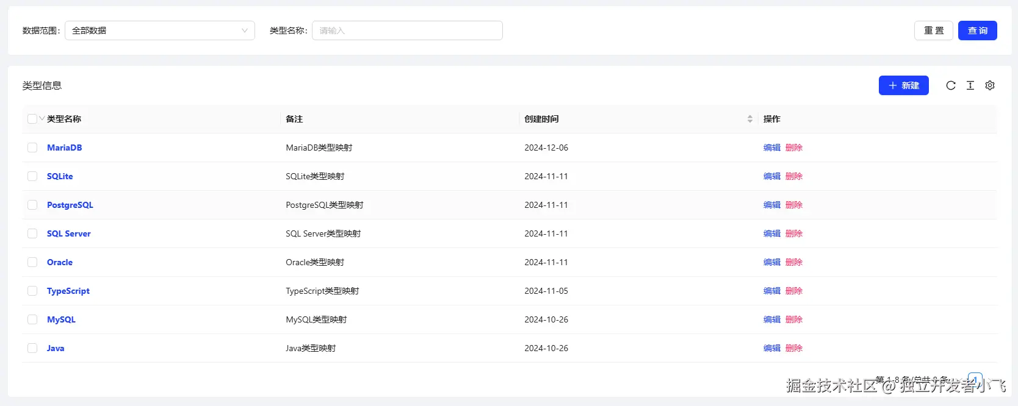The image size is (1018, 406).
Task: Click 编辑 in the Oracle row
Action: [x=772, y=262]
